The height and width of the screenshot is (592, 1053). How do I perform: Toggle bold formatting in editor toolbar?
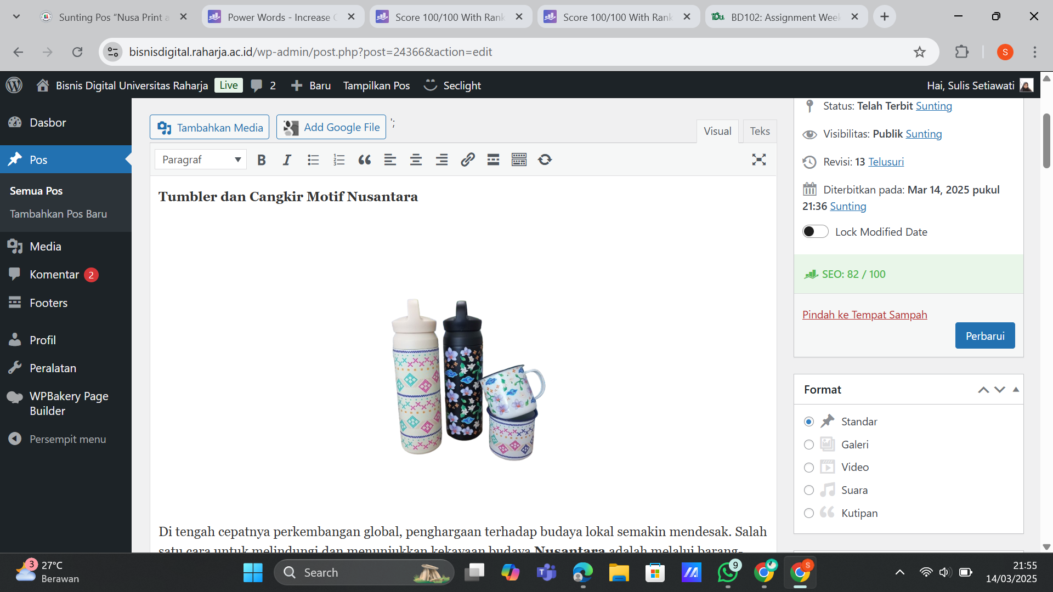coord(262,160)
